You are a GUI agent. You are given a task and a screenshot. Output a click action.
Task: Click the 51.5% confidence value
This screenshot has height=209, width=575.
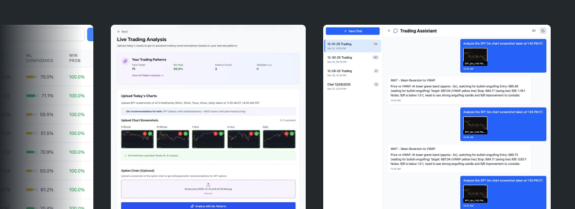[47, 133]
